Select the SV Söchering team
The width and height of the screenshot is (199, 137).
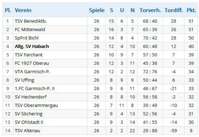click(29, 114)
